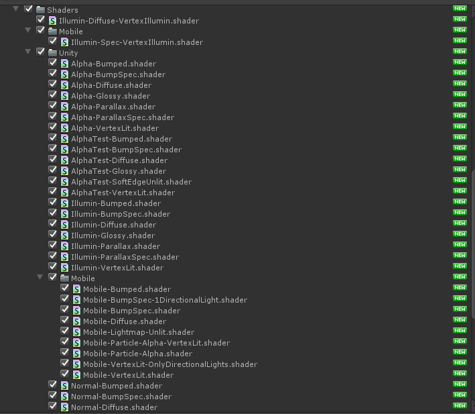This screenshot has height=414, width=475.
Task: Select Mobile-BumpSpec.shader file name
Action: tap(132, 311)
